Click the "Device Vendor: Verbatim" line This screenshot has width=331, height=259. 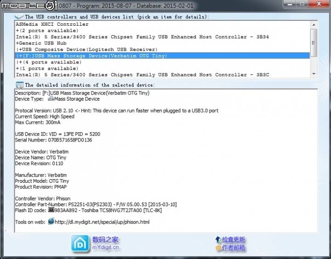[41, 152]
